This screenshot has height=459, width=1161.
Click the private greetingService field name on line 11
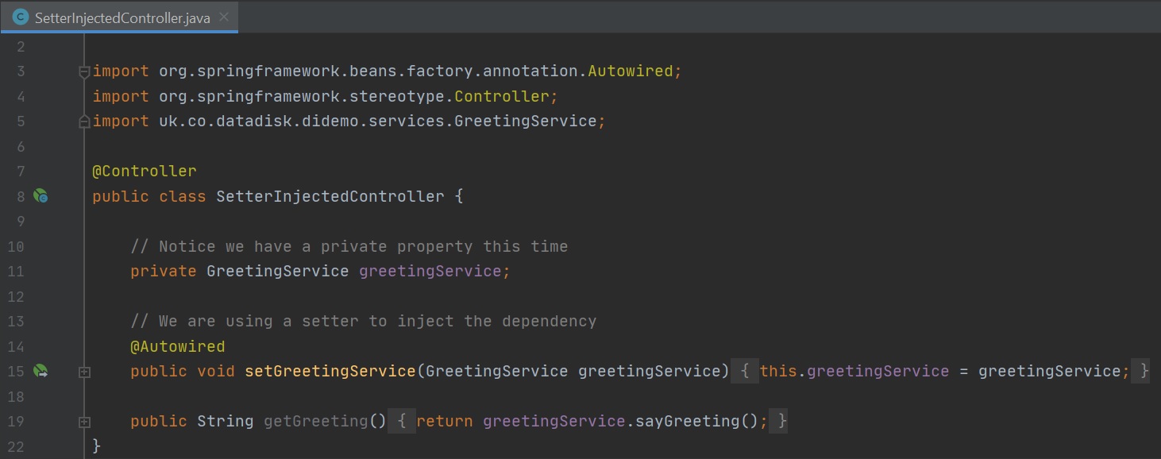point(430,272)
